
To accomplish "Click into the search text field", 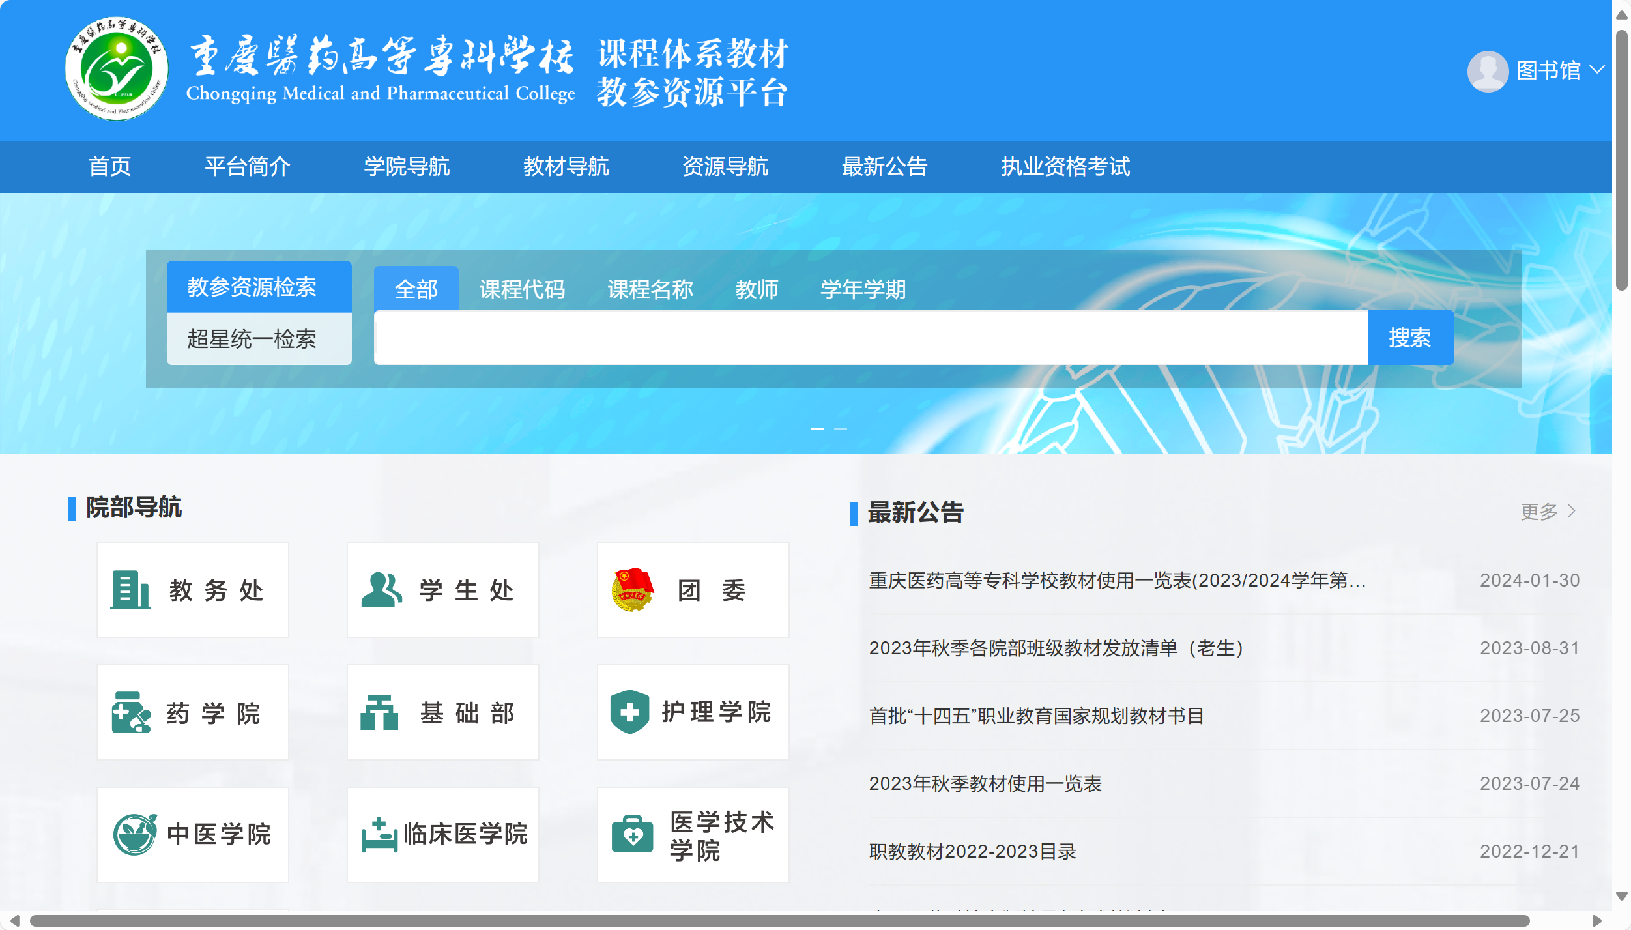I will (x=871, y=338).
